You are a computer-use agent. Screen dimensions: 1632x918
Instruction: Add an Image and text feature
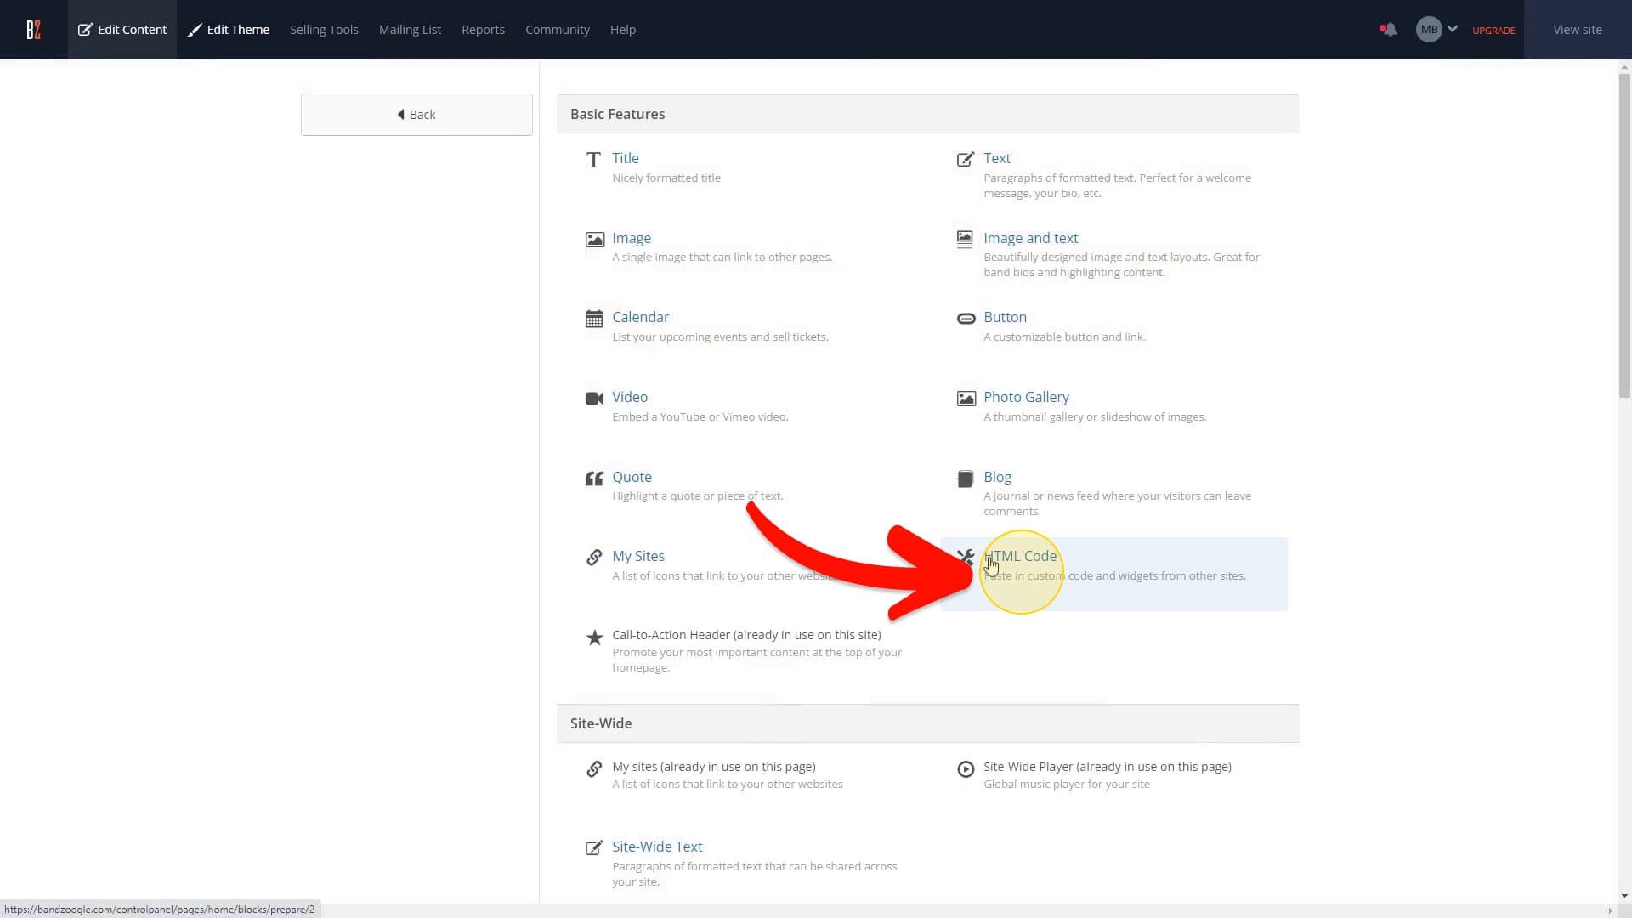point(1030,238)
